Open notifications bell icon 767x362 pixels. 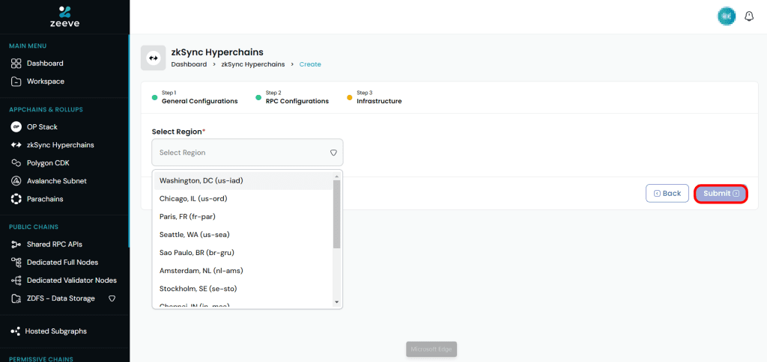point(749,16)
